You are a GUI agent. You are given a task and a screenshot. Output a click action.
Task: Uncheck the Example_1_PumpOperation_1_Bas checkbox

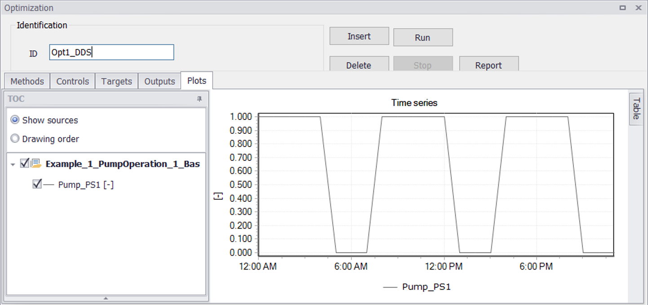click(25, 163)
